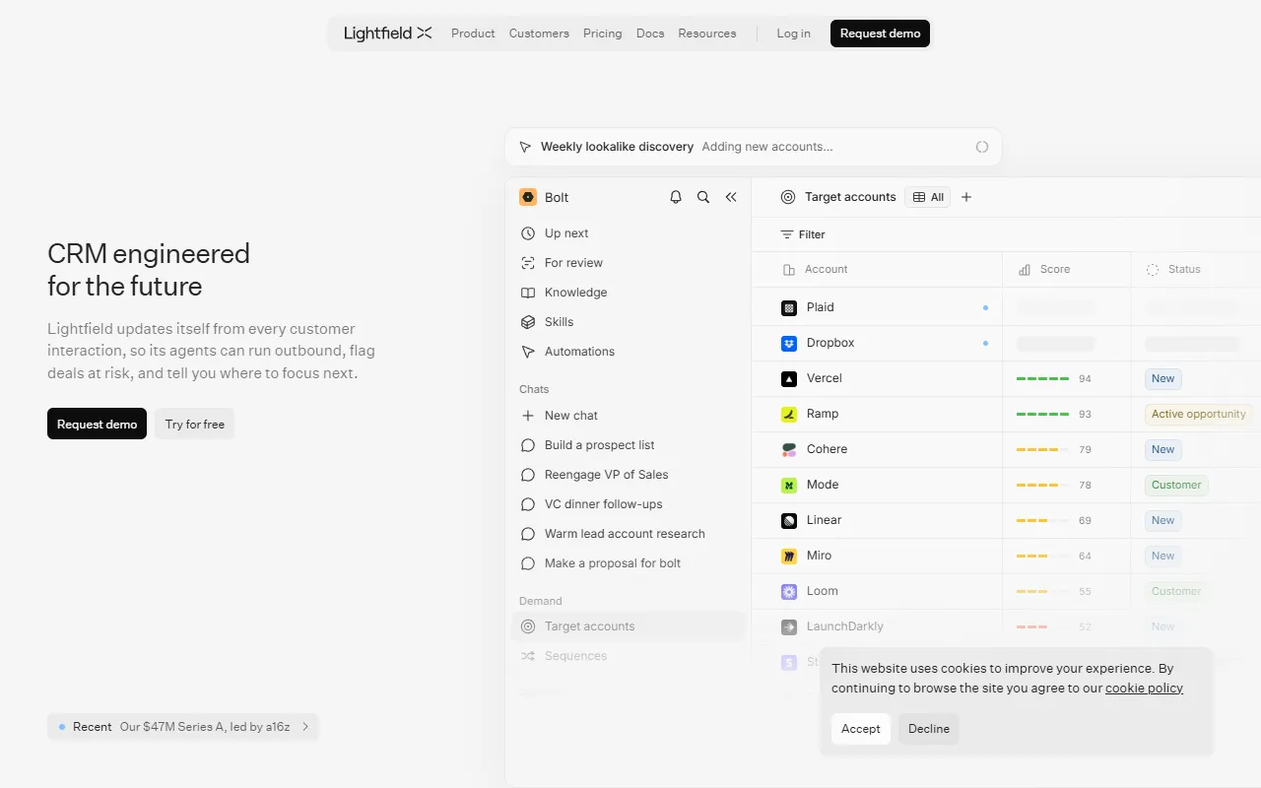The height and width of the screenshot is (788, 1261).
Task: Click the Dropbox logo icon
Action: point(789,343)
